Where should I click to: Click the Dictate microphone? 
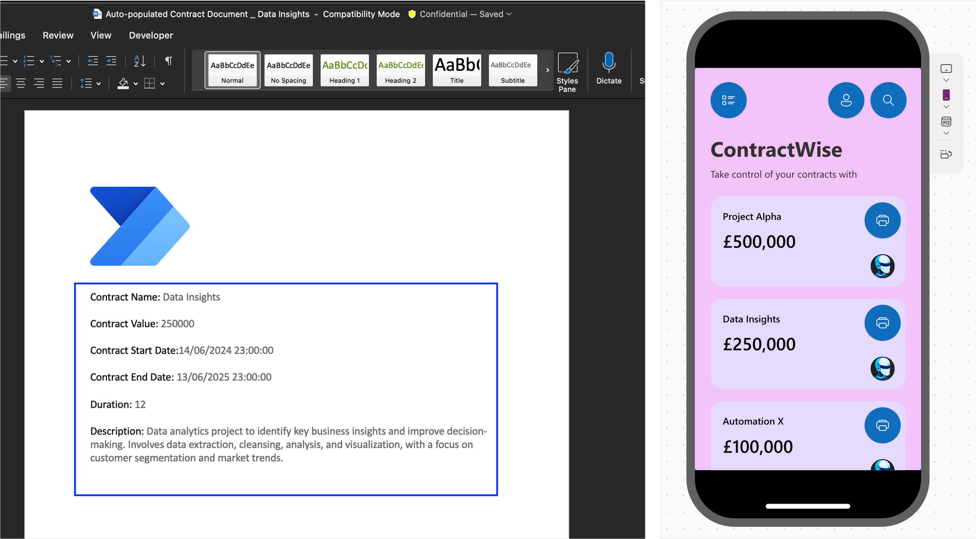pyautogui.click(x=609, y=69)
